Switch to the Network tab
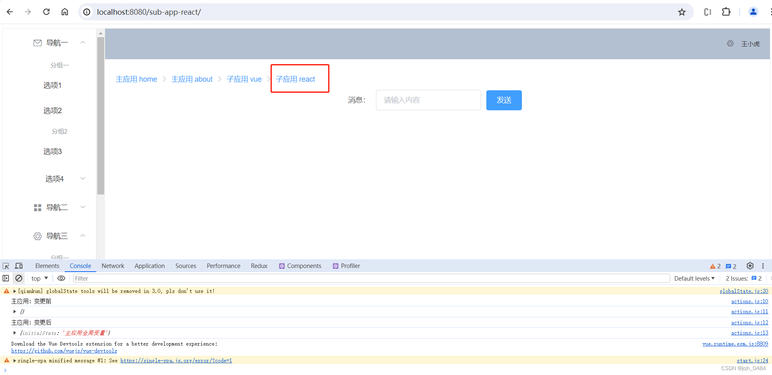772x375 pixels. [113, 266]
